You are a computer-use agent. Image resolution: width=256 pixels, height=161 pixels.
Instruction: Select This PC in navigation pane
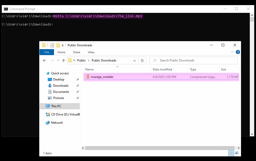[60, 106]
